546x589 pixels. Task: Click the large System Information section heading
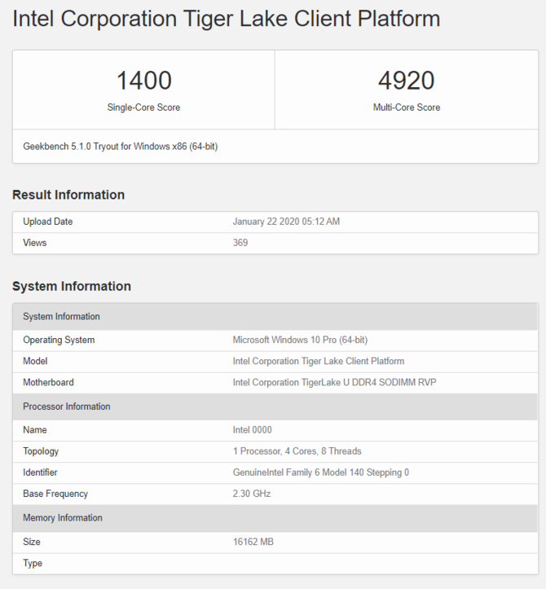coord(72,286)
